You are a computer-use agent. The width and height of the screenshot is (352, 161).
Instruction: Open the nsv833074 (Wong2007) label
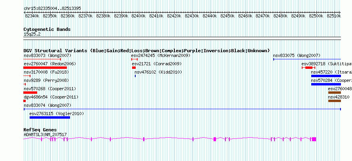47,105
